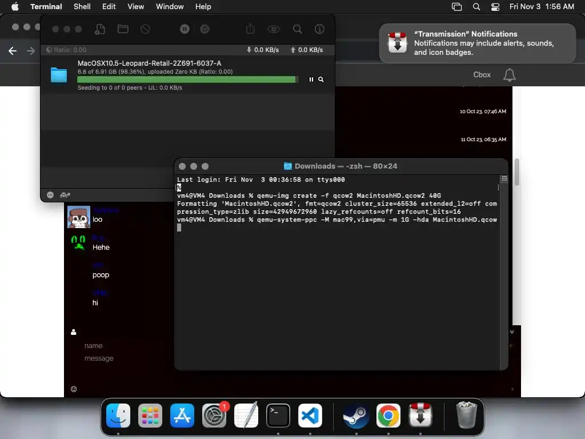Click the message input field in chat

point(99,358)
